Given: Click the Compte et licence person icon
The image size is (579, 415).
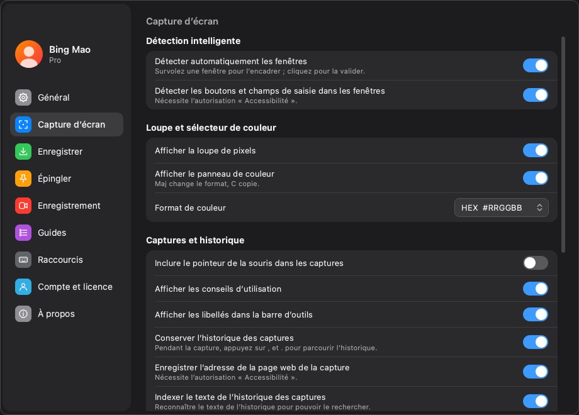Looking at the screenshot, I should point(23,287).
